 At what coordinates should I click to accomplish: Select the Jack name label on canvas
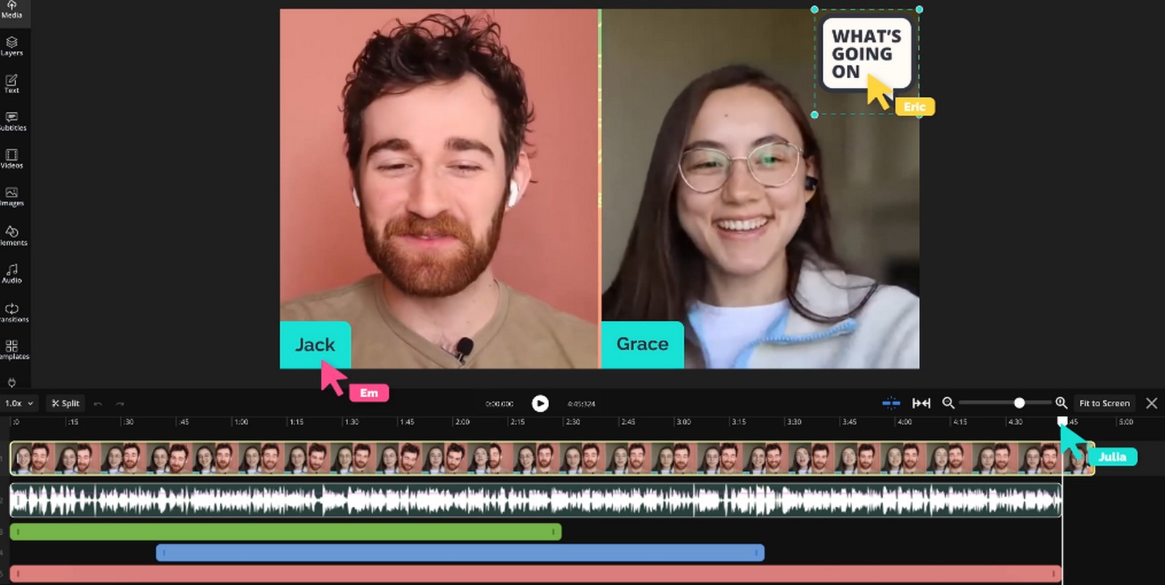point(315,344)
